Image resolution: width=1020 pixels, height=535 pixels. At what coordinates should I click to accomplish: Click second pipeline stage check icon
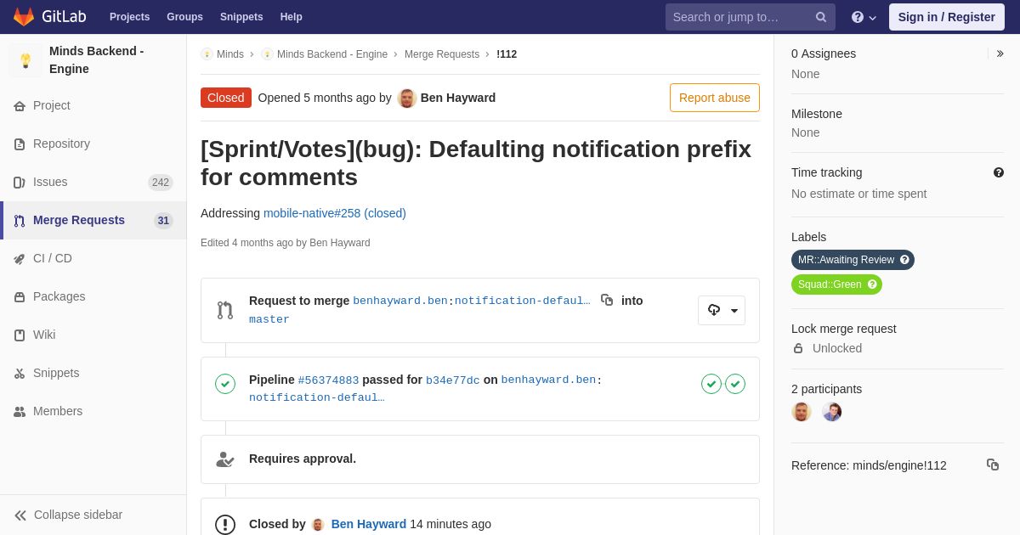point(735,384)
